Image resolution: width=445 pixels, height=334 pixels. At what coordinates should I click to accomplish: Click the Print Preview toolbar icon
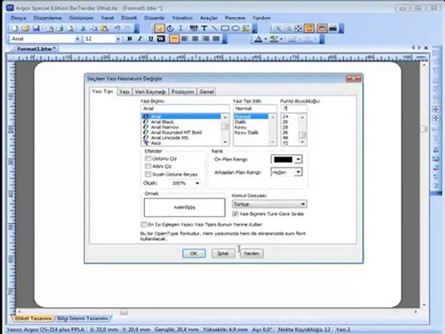70,29
